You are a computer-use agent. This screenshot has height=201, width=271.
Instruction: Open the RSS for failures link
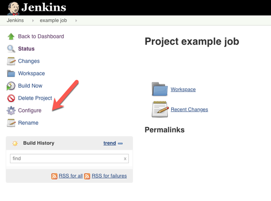109,176
